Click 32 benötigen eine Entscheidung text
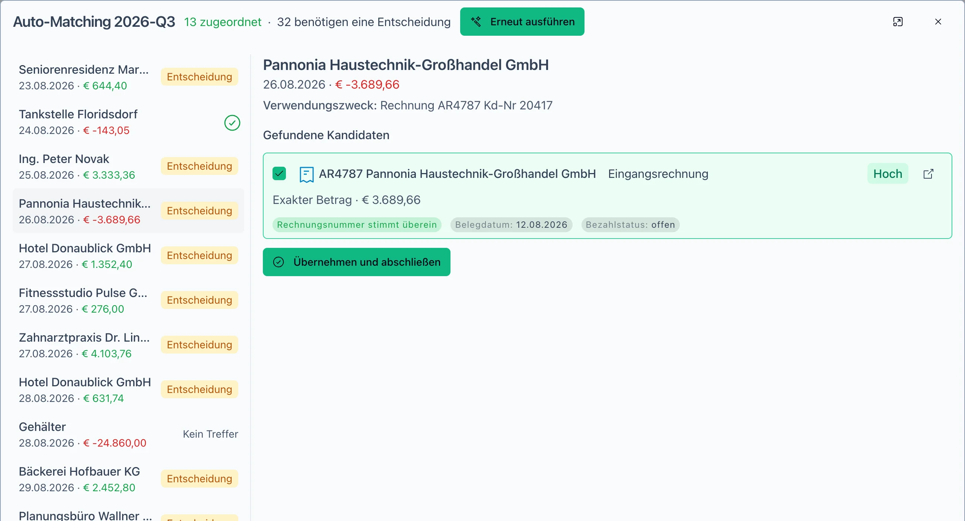 tap(364, 22)
